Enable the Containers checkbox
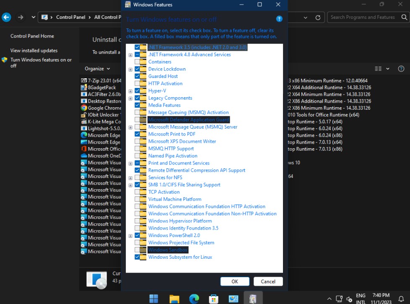 tap(137, 62)
